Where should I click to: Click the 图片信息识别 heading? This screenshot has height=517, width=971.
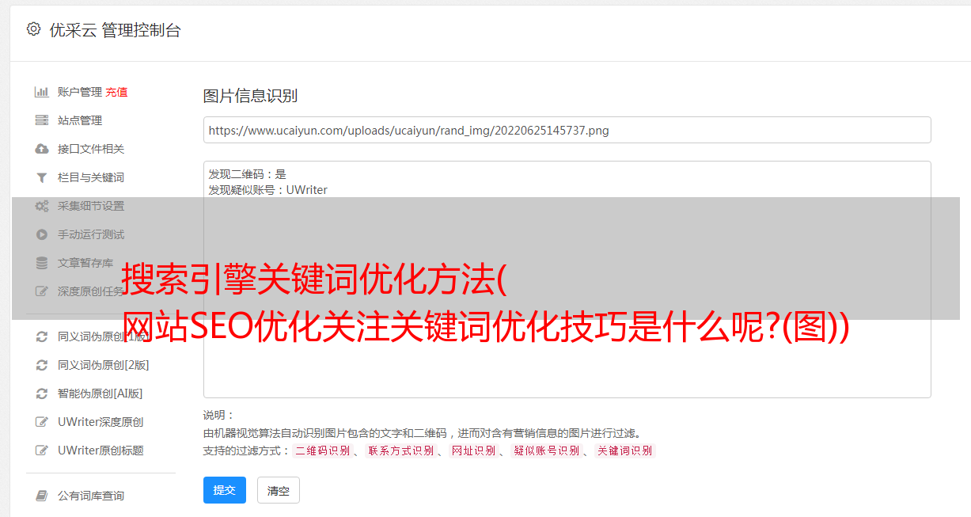point(250,97)
